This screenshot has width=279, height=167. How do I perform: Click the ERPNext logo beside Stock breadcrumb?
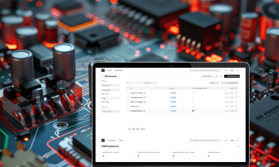[103, 70]
